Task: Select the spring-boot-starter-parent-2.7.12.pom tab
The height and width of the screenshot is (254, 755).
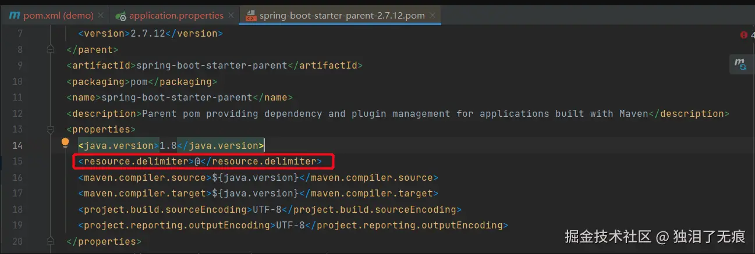Action: click(342, 15)
